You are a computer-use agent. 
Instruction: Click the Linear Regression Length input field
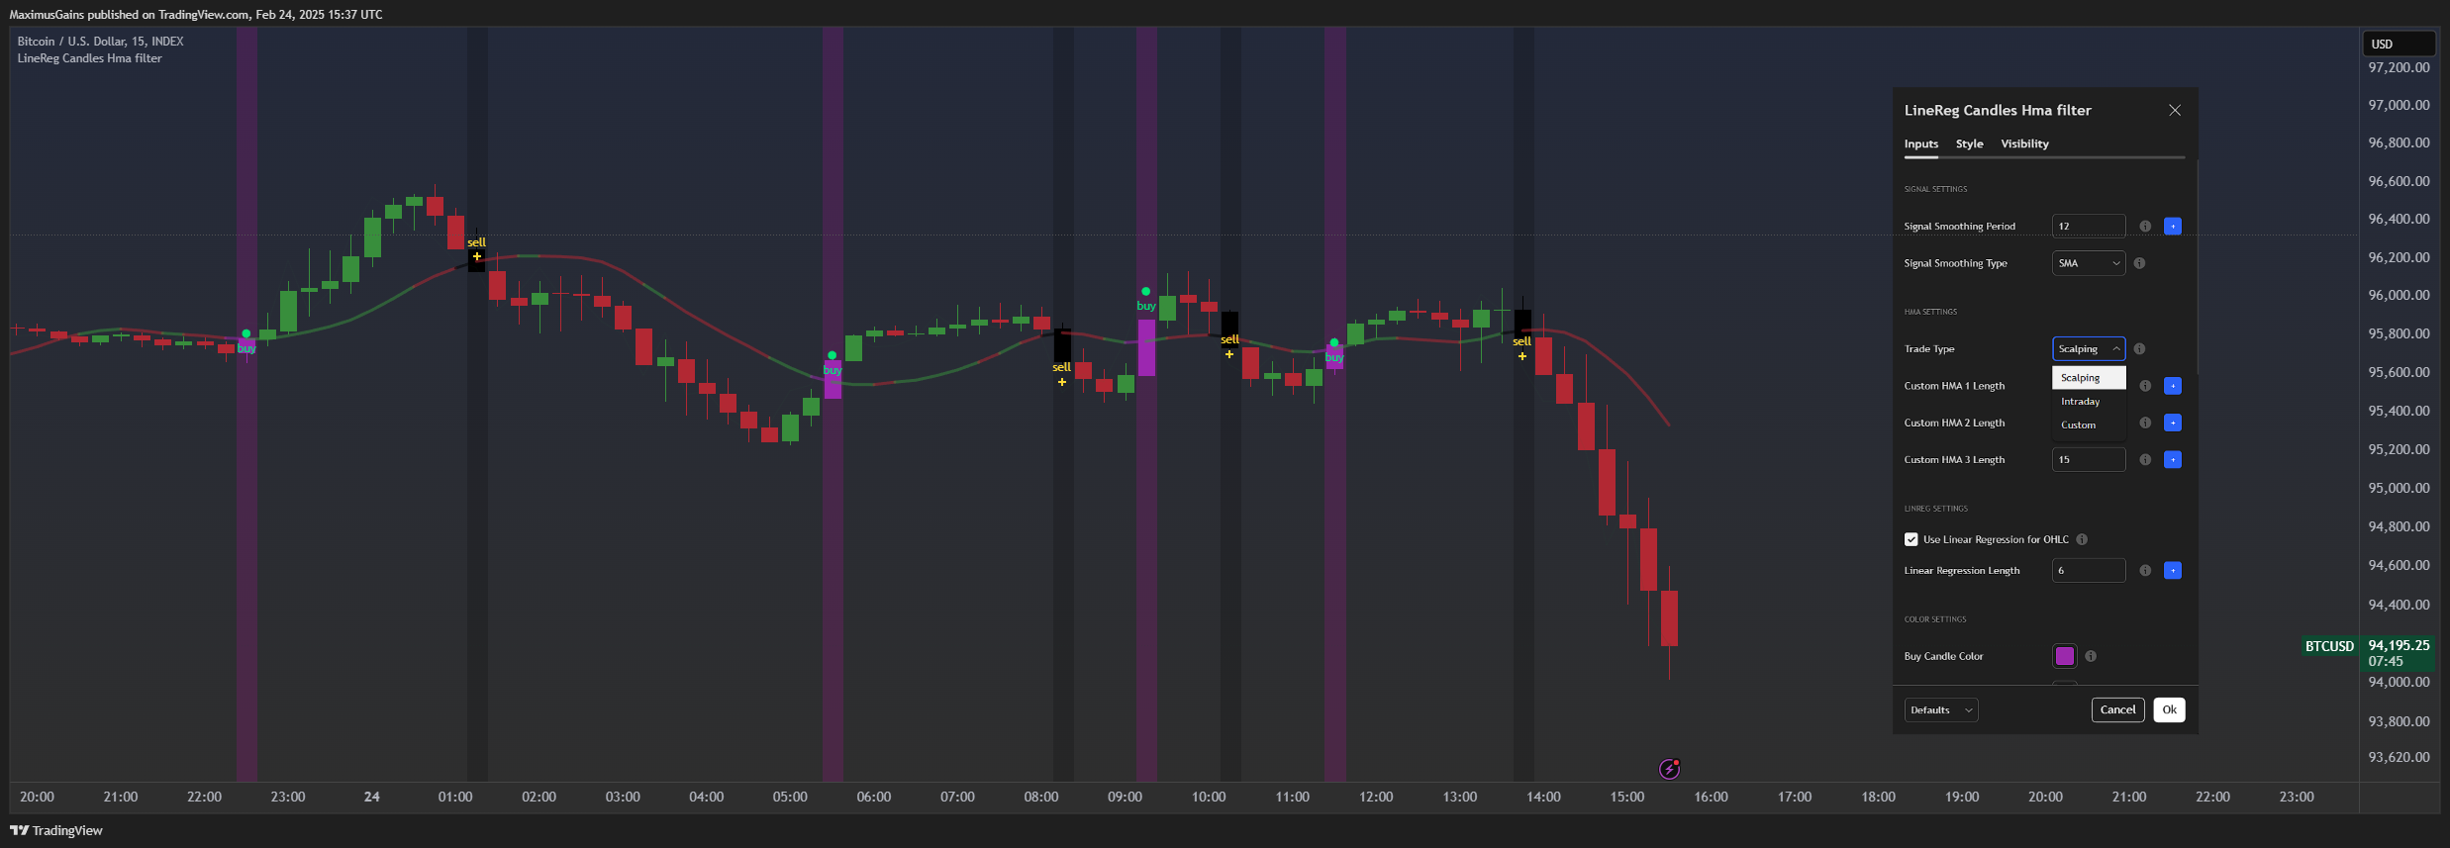tap(2089, 571)
